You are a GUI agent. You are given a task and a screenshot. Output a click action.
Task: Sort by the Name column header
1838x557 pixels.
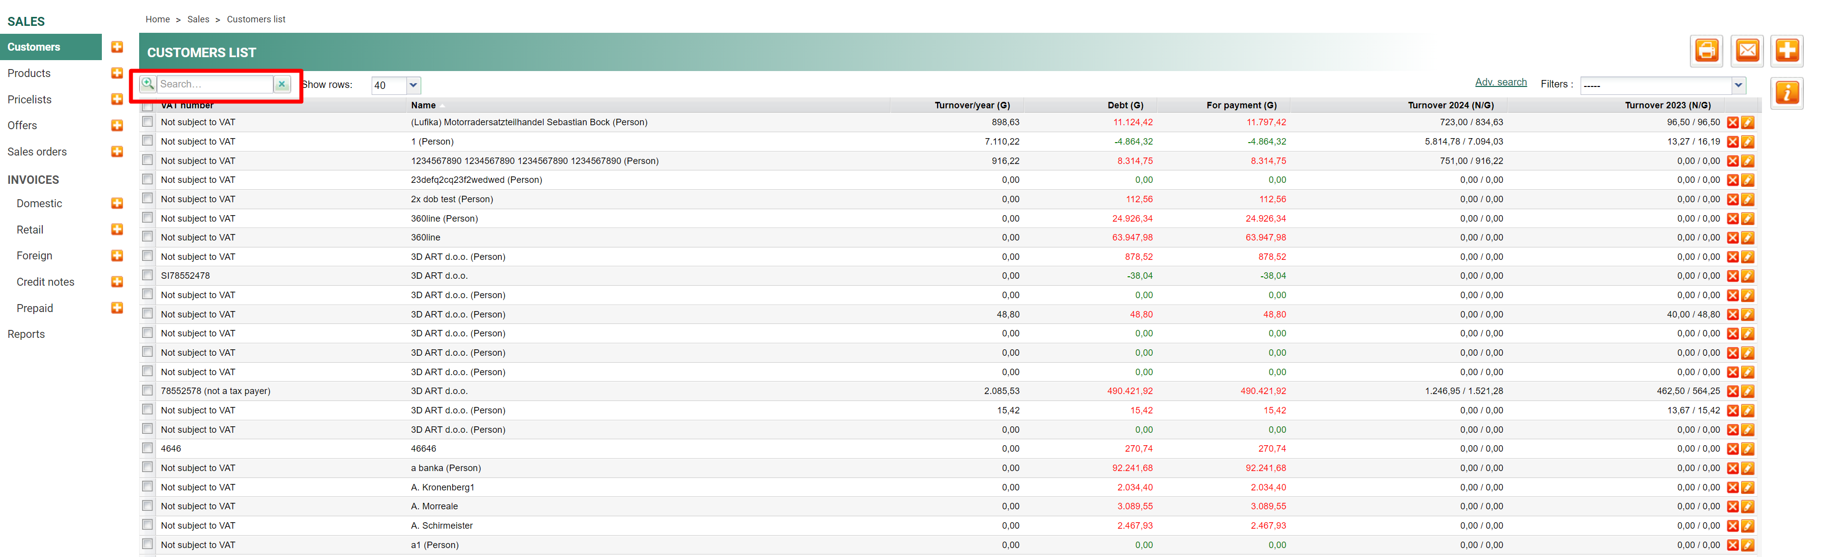(423, 105)
